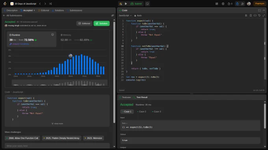Switch to the Submissions tab
The height and width of the screenshot is (150, 268).
(x=74, y=10)
